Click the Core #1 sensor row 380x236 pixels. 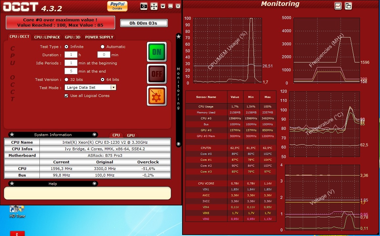click(231, 160)
